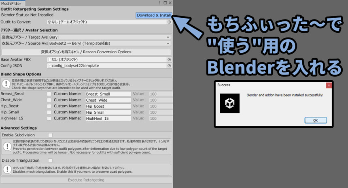
Task: Click the Disable Triangulation info icon
Action: 6,169
